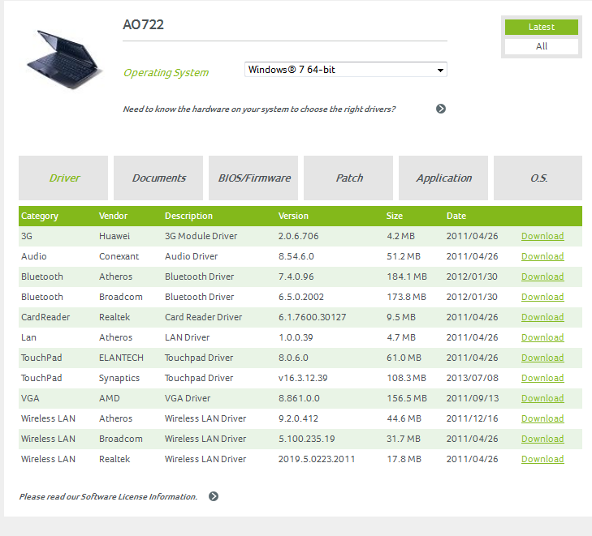Viewport: 592px width, 536px height.
Task: Click the arrow icon beside Software License Information
Action: [214, 496]
